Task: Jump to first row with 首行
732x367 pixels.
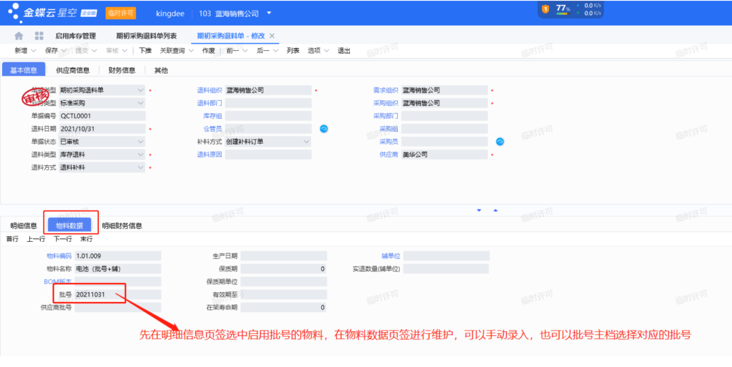Action: click(x=12, y=239)
